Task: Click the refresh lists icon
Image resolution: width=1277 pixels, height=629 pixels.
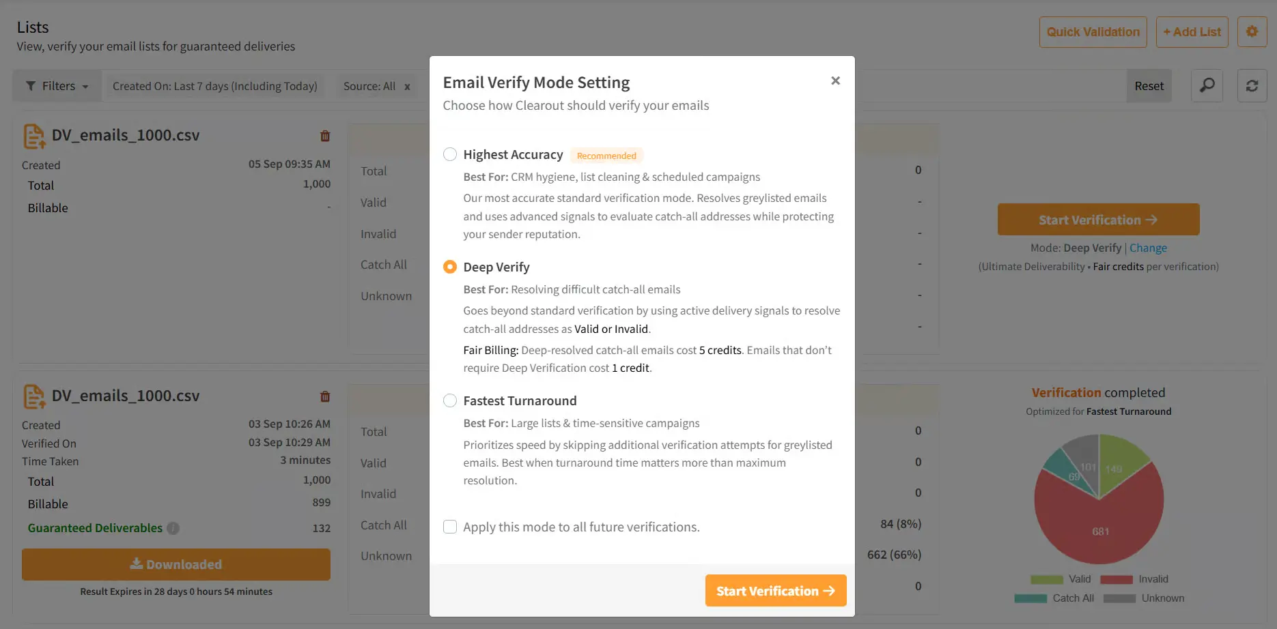Action: (x=1252, y=86)
